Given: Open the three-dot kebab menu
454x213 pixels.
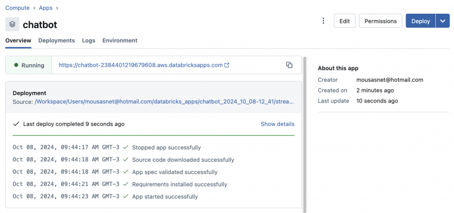Looking at the screenshot, I should (x=324, y=21).
